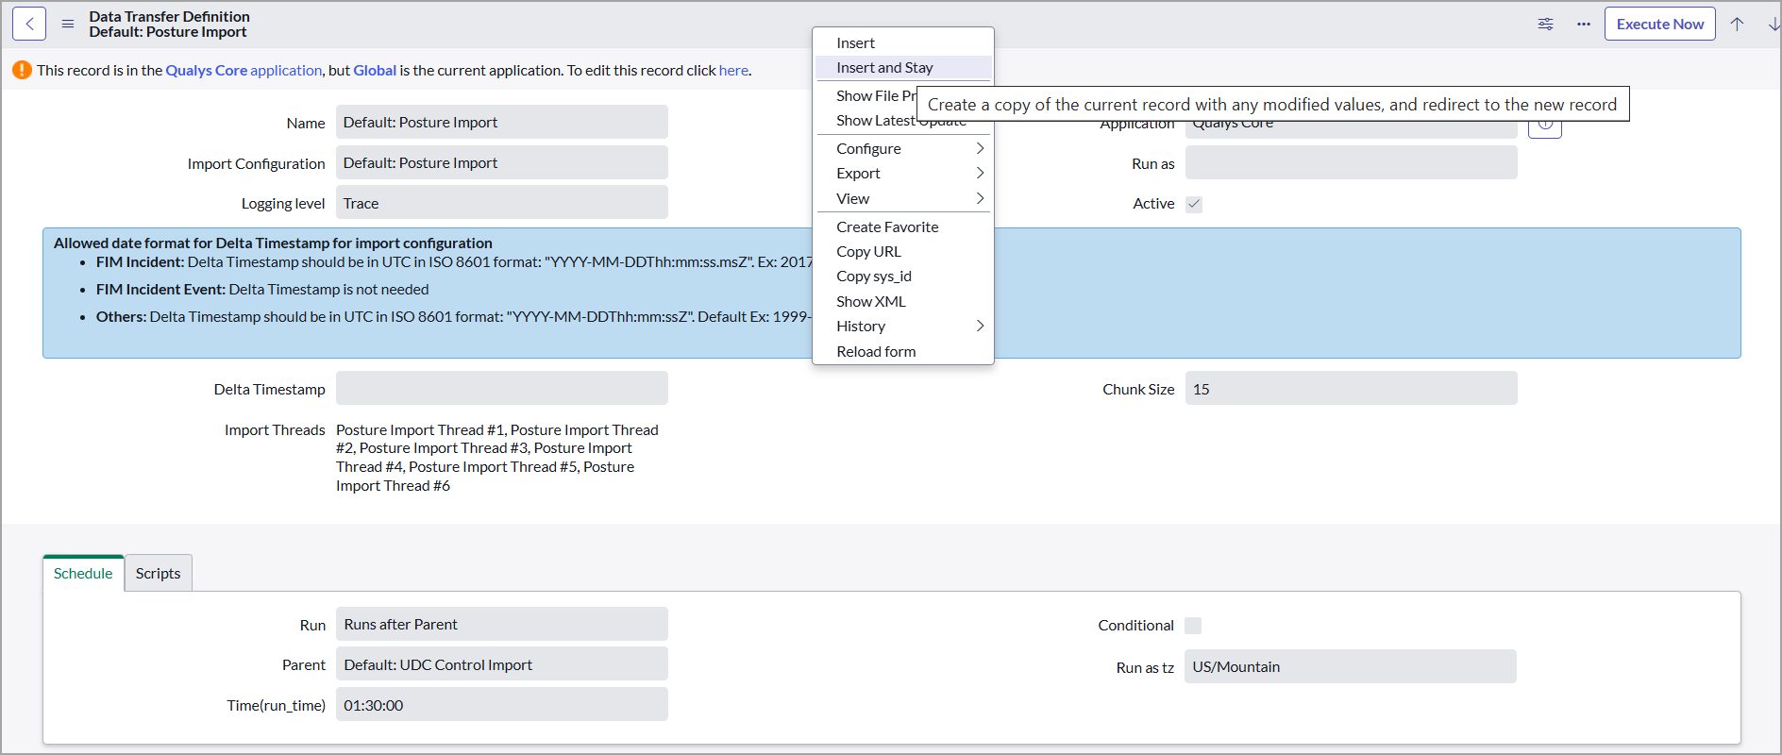Viewport: 1782px width, 755px height.
Task: Click the 'Allowed date format' heading text
Action: (x=273, y=243)
